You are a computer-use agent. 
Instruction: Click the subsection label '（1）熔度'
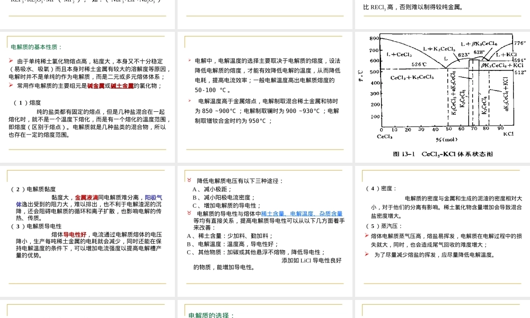tap(26, 103)
